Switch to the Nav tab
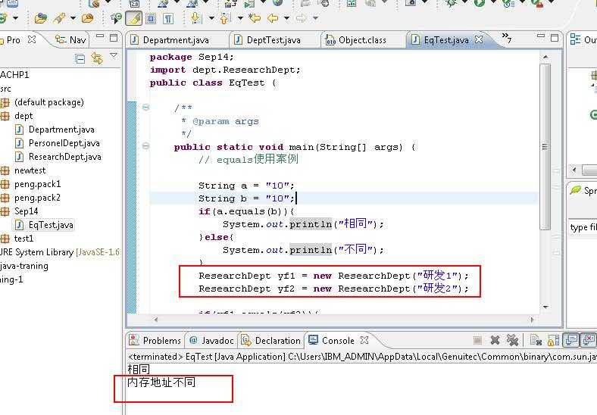Image resolution: width=597 pixels, height=415 pixels. pyautogui.click(x=71, y=39)
